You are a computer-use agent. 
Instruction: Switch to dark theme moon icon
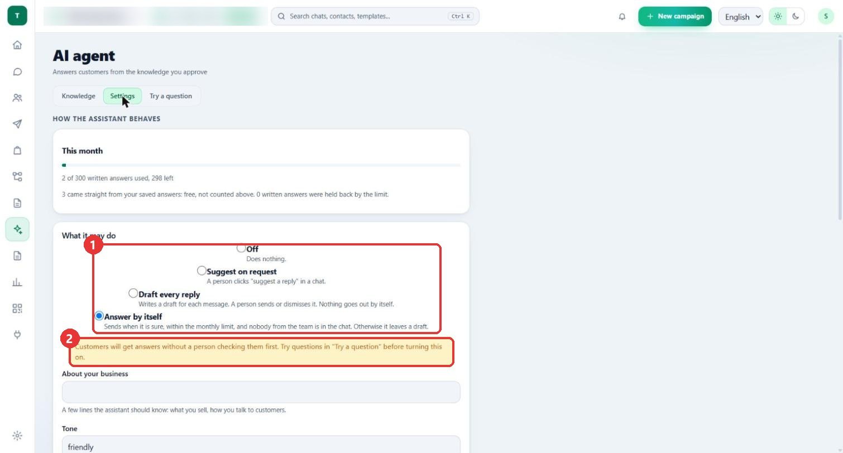tap(796, 16)
